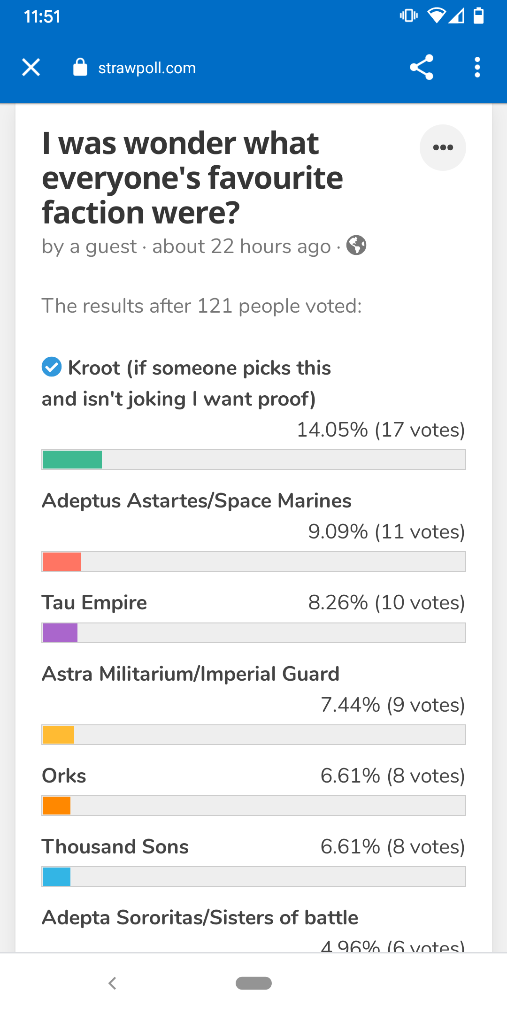Expand site info via the address bar lock
The height and width of the screenshot is (1014, 507).
pos(80,67)
